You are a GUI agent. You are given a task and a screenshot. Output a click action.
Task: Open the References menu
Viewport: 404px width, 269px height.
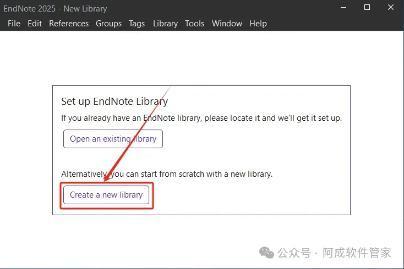tap(69, 24)
